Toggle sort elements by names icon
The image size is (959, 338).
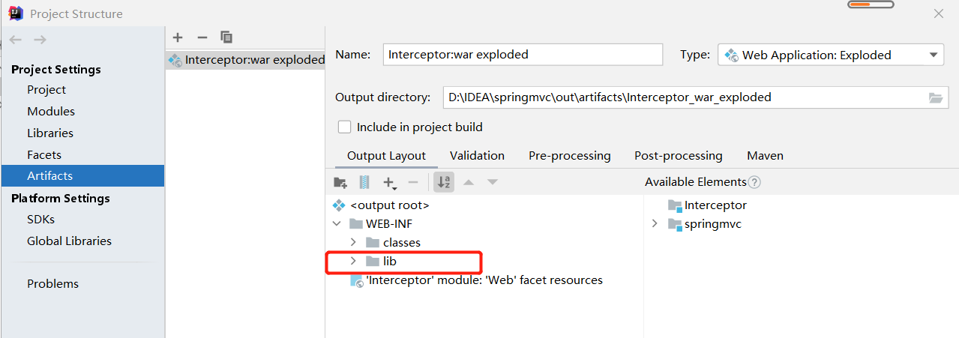pos(444,182)
